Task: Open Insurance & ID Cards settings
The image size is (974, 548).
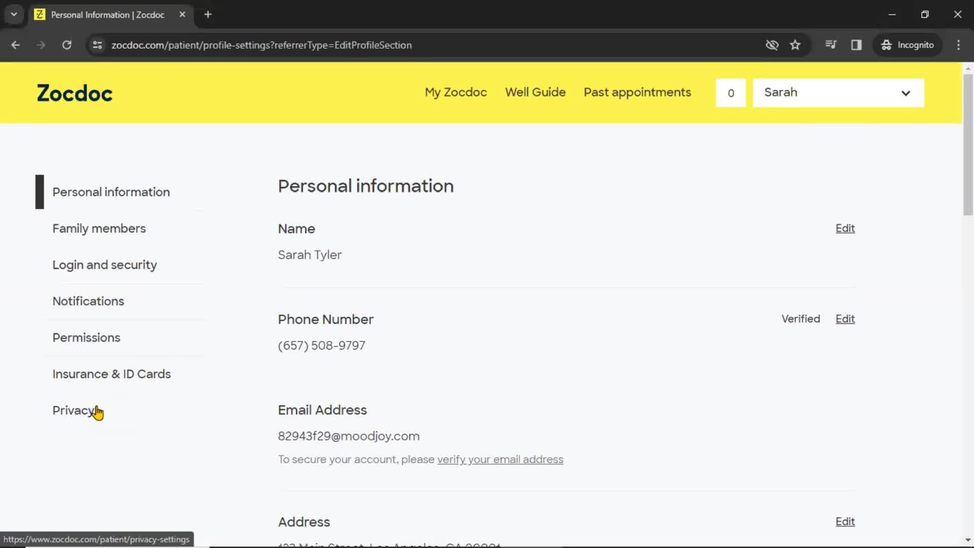Action: click(x=112, y=374)
